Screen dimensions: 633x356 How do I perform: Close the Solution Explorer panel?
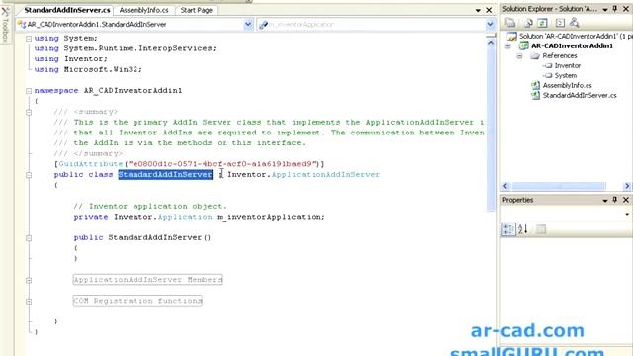point(626,9)
